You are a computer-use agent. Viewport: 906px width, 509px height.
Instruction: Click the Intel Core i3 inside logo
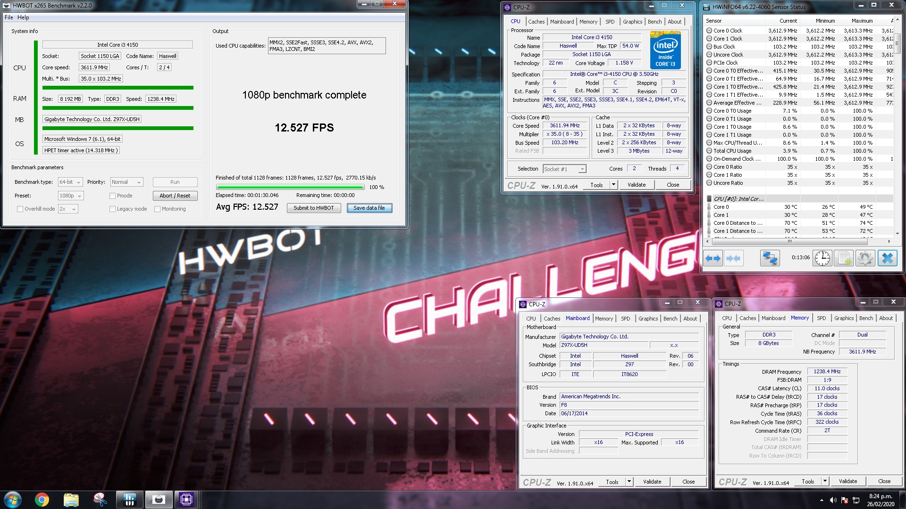click(x=665, y=50)
